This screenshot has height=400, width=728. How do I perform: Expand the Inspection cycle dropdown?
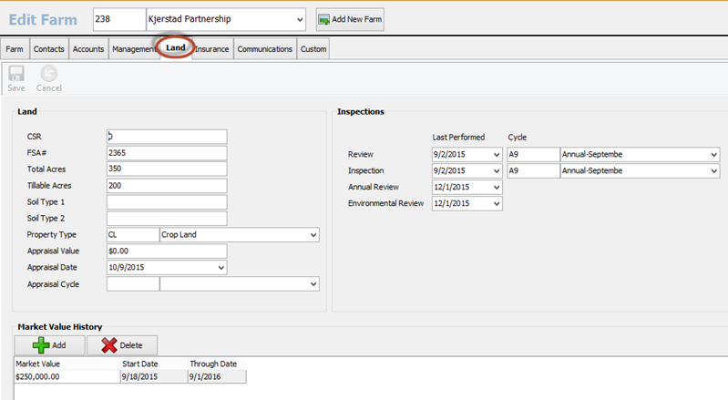[x=713, y=170]
